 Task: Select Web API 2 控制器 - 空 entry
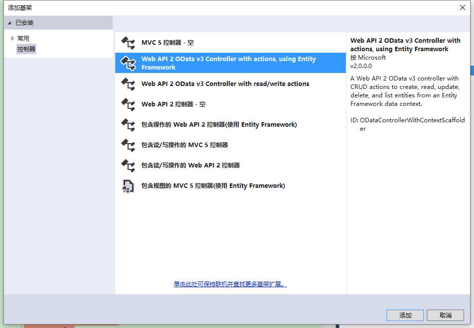point(230,104)
